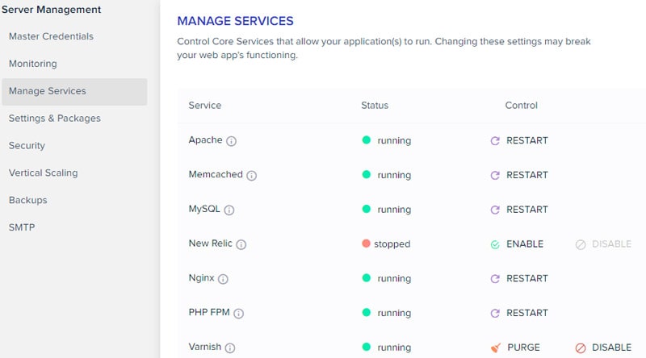The width and height of the screenshot is (646, 358).
Task: Go to the Monitoring section
Action: (33, 64)
